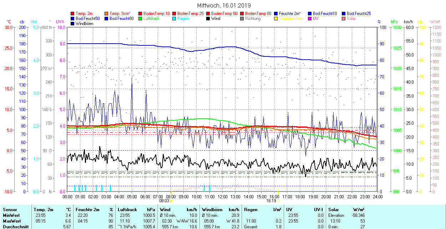This screenshot has height=229, width=446.
Task: Click the chart title Mittwoch, 16.01.2019
Action: tap(224, 6)
